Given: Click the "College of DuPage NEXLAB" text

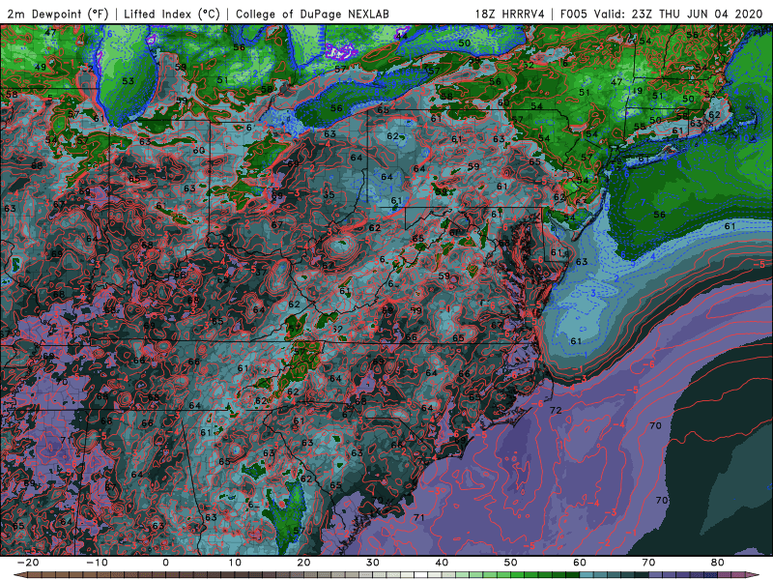Looking at the screenshot, I should click(x=312, y=14).
